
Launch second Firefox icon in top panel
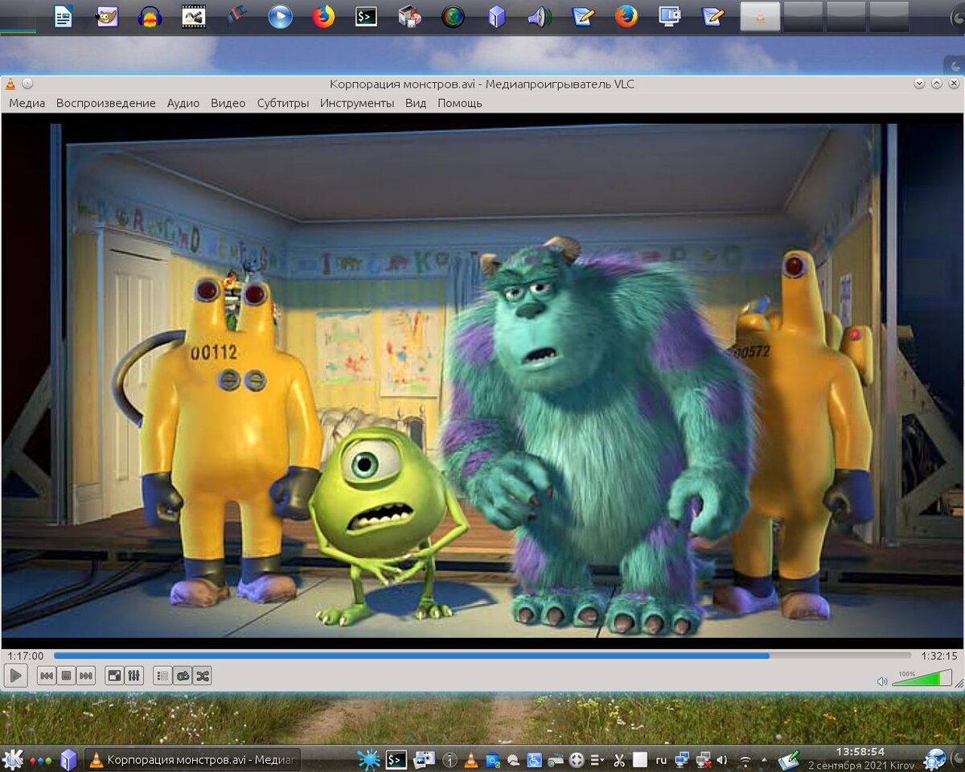point(626,16)
